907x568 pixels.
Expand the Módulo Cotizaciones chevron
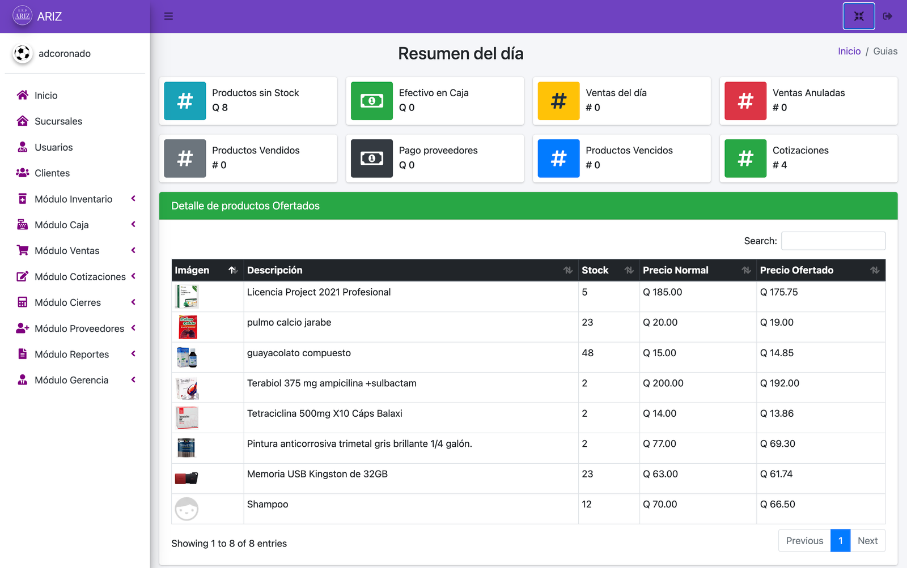point(133,276)
